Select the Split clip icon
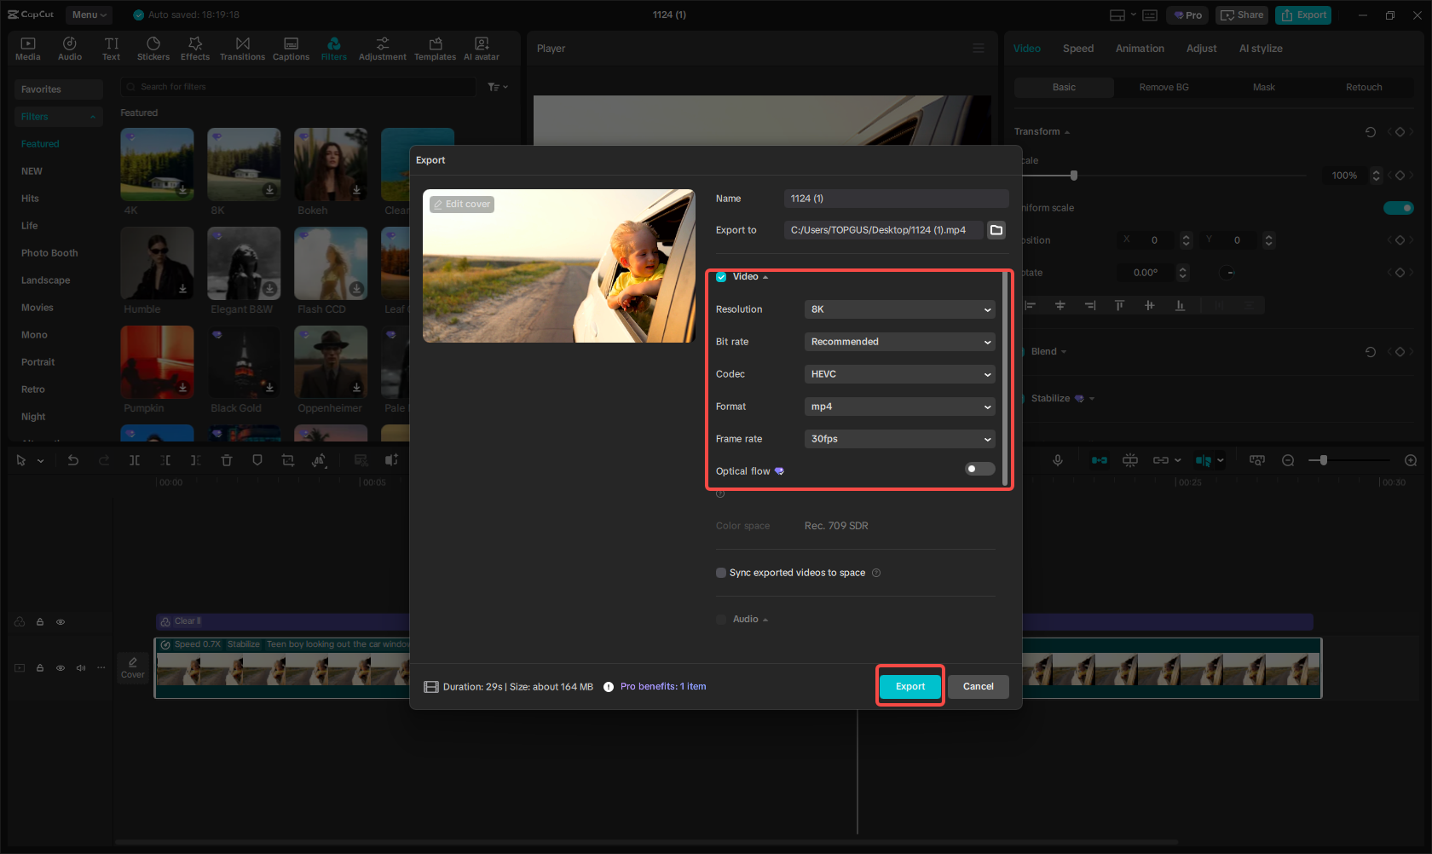Screen dimensions: 1432x854 click(x=134, y=460)
